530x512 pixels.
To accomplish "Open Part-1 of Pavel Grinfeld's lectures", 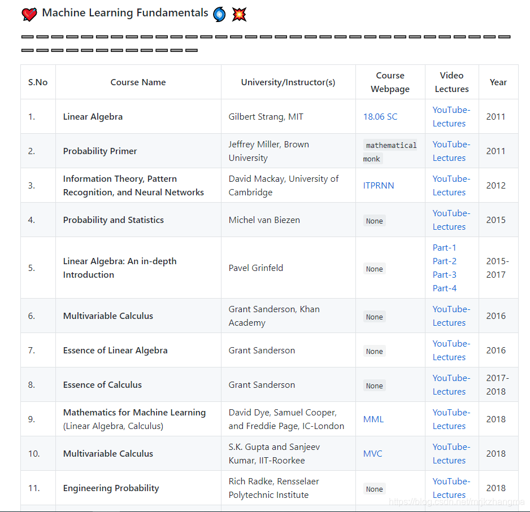I will [445, 248].
